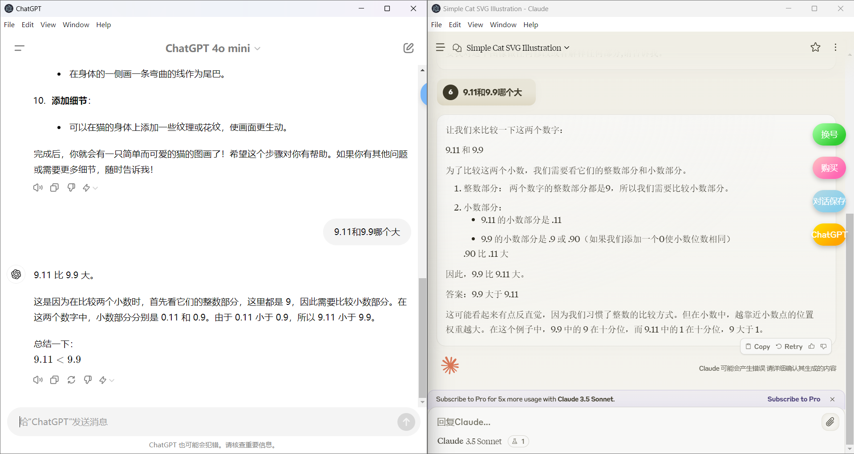Viewport: 854px width, 454px height.
Task: Click the 9.11和9.9哪个大 bubble in ChatGPT
Action: (367, 232)
